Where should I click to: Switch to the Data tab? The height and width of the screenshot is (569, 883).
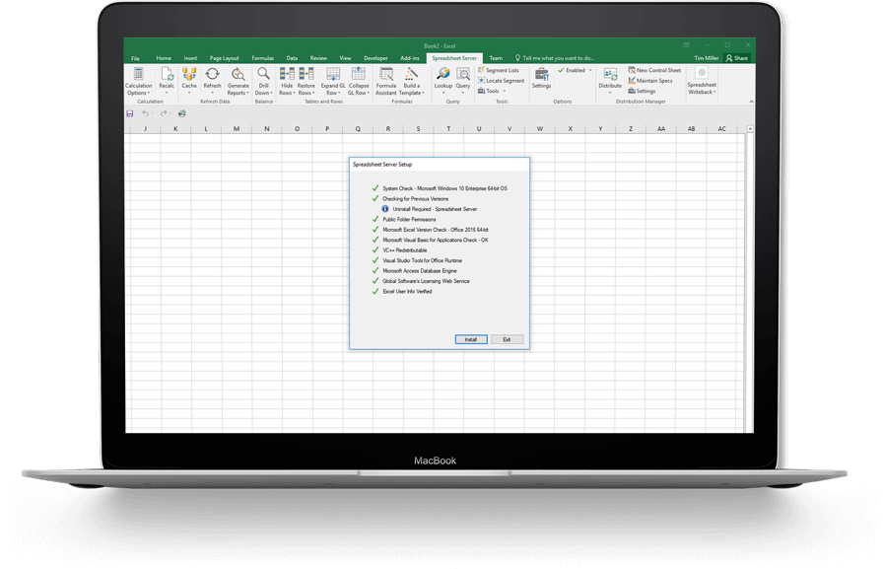click(x=292, y=58)
